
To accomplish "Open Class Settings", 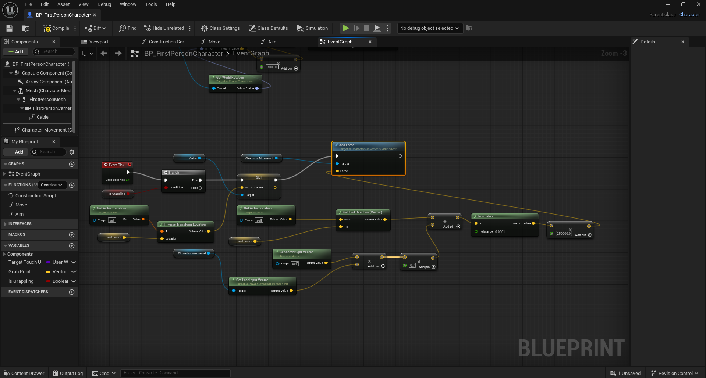I will (220, 28).
